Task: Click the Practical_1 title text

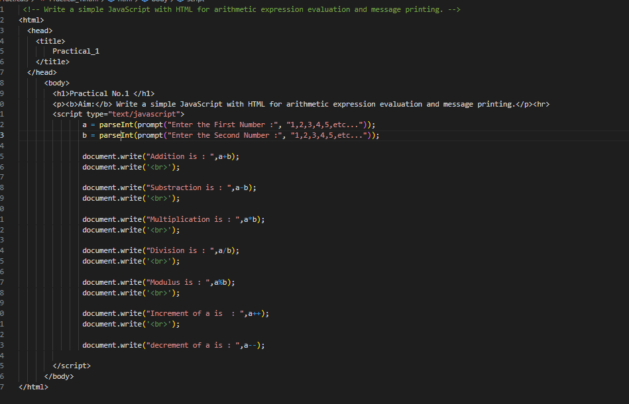Action: click(76, 51)
